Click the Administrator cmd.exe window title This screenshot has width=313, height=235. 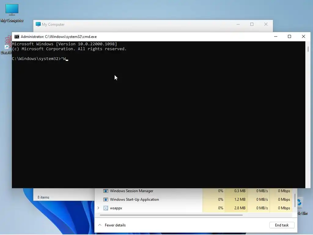pyautogui.click(x=59, y=37)
